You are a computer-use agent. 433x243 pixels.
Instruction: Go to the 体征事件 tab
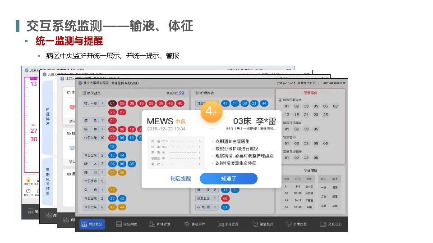pyautogui.click(x=195, y=224)
